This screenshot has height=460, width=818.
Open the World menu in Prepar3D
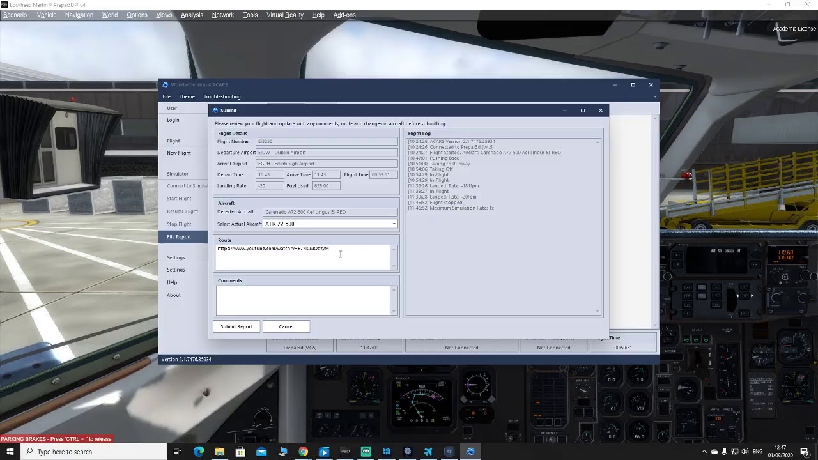[x=110, y=15]
